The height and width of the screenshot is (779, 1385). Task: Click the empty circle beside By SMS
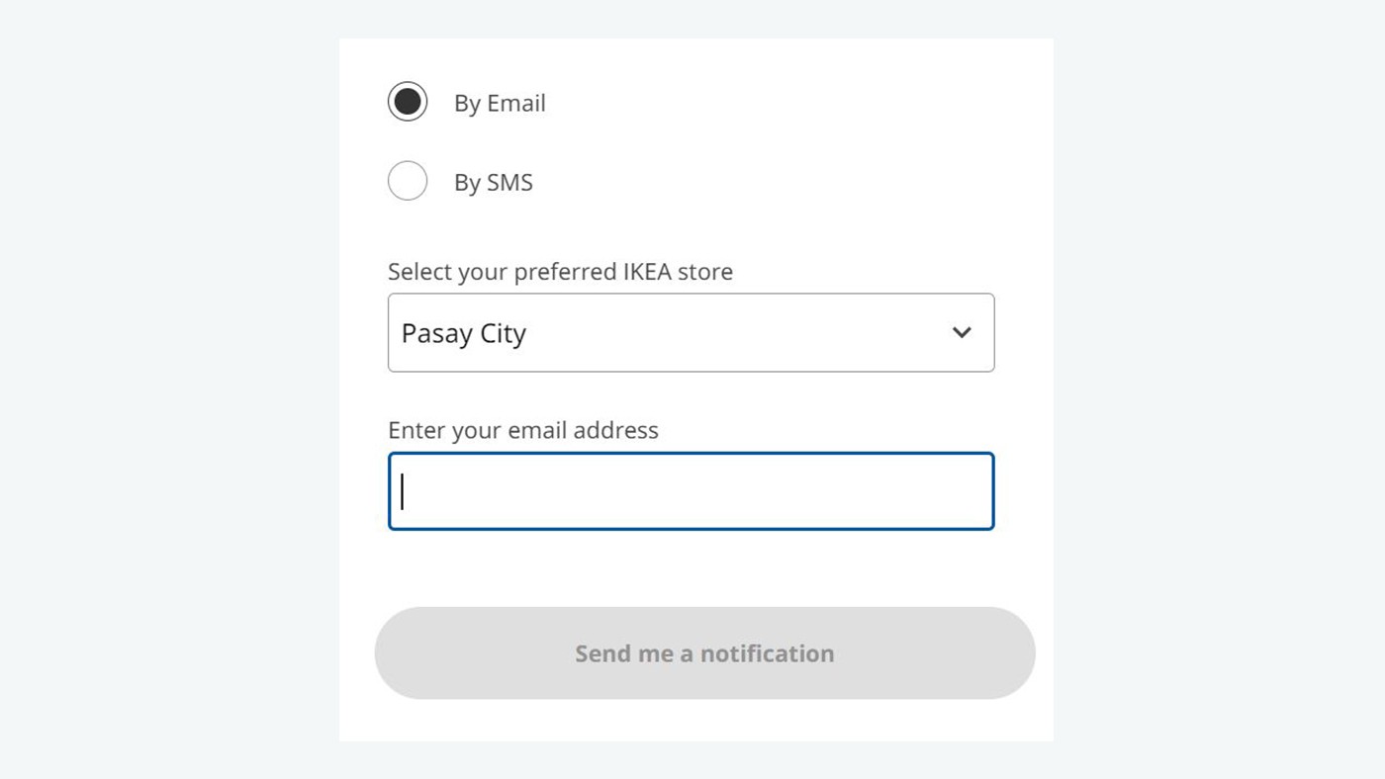point(408,181)
